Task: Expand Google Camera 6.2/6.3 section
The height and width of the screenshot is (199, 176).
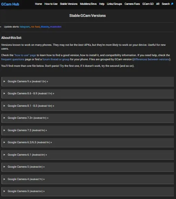Action: coord(88,143)
